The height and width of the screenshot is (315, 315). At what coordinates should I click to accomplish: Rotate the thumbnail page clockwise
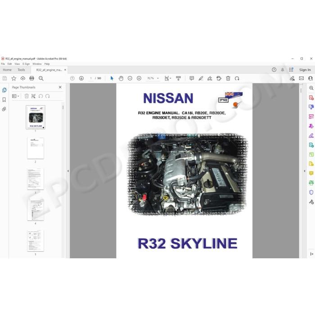[x=47, y=96]
